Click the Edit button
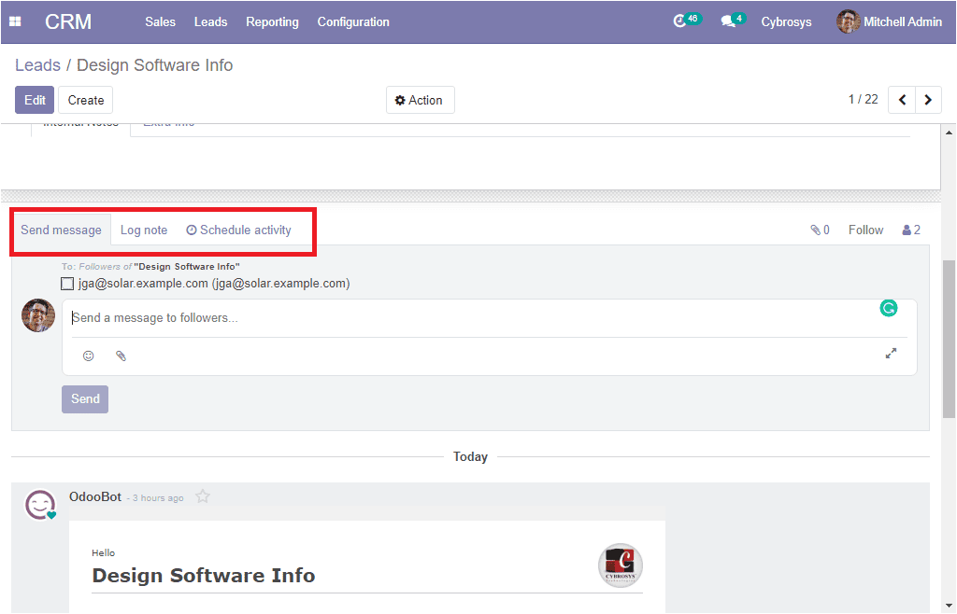 35,100
